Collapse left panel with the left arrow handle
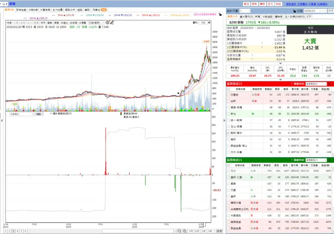Viewport: 334px width, 234px height. pos(2,121)
